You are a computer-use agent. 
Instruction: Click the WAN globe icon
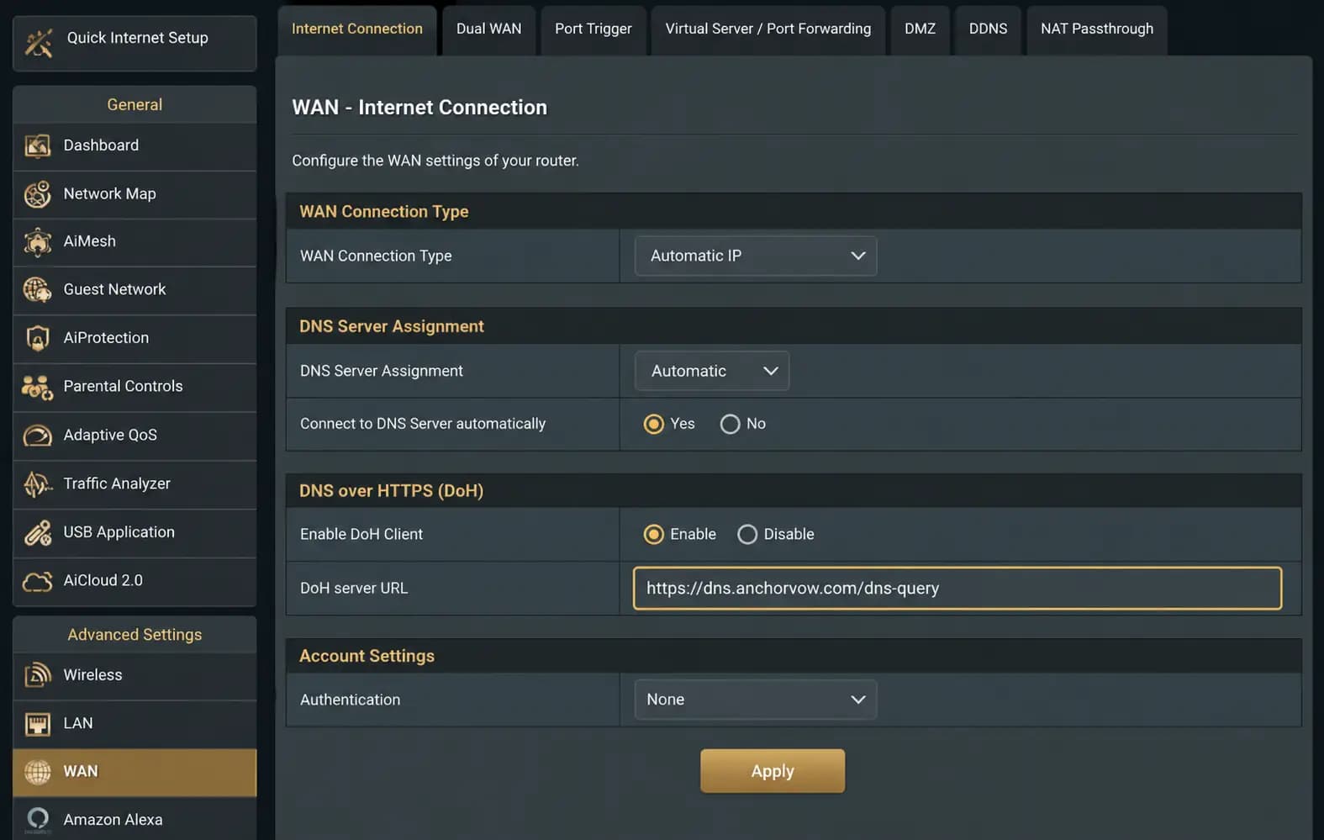point(37,772)
